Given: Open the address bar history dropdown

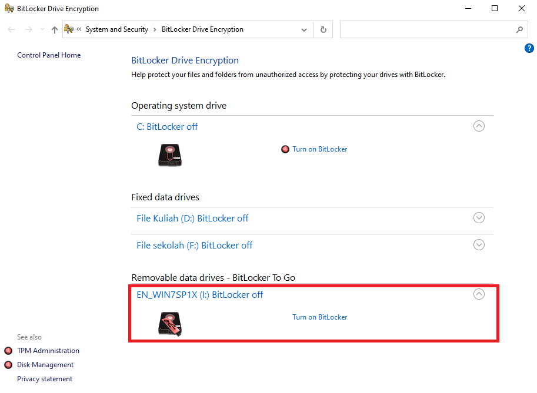Looking at the screenshot, I should coord(303,30).
